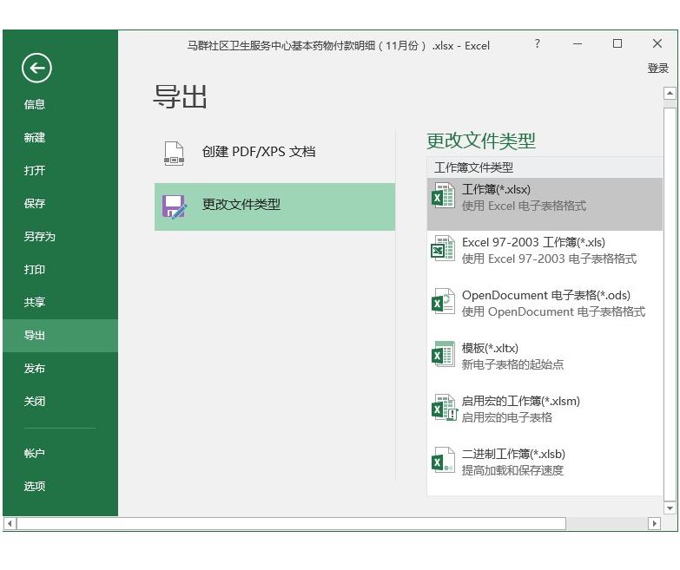Select the 更改文件类型 option
Viewport: 680px width, 570px height.
tap(275, 206)
